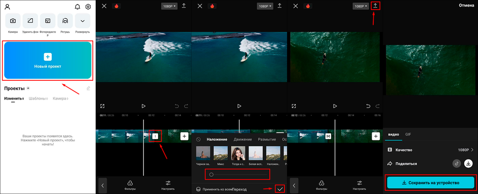Tap export arrow on the transition panel screen
Screen dimensions: 478x194
[280, 6]
